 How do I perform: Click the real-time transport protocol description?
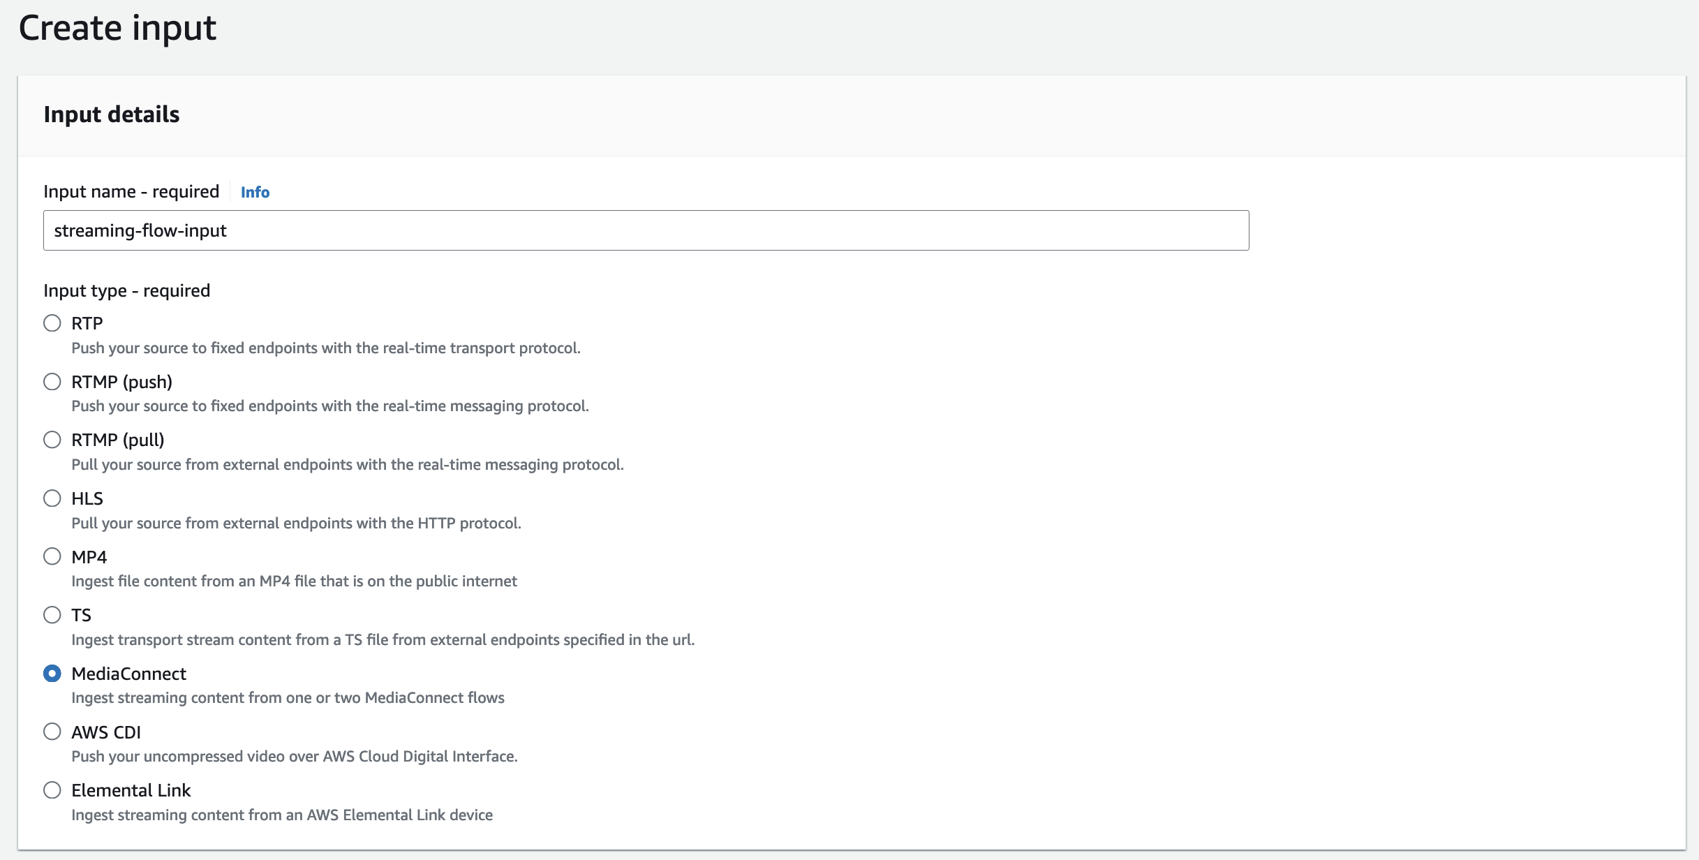click(326, 348)
